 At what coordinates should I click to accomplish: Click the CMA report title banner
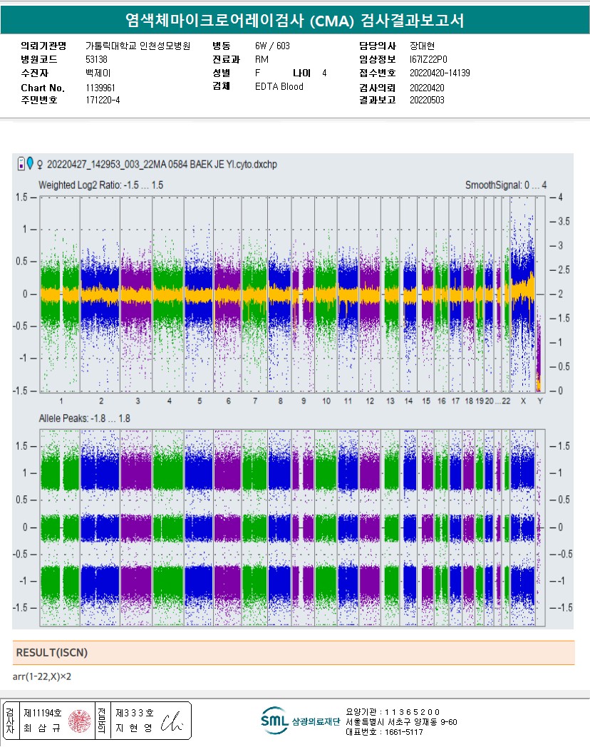[x=294, y=21]
